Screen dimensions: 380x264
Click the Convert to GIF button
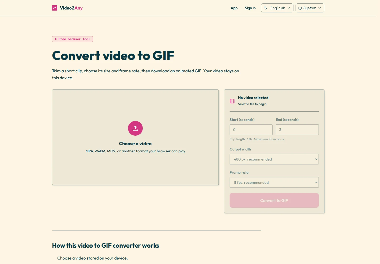[x=274, y=200]
